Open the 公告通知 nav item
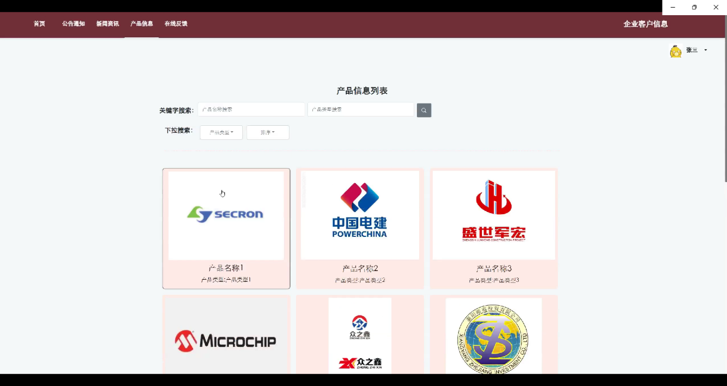727x386 pixels. point(74,24)
